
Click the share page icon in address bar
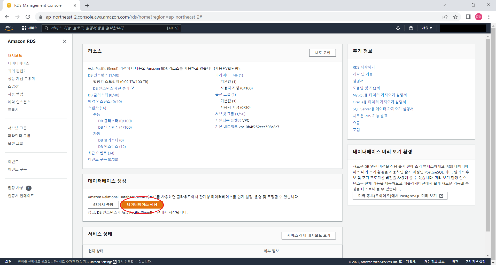pos(445,17)
